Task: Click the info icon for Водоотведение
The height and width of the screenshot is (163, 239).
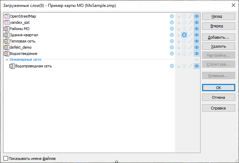Action: click(184, 54)
